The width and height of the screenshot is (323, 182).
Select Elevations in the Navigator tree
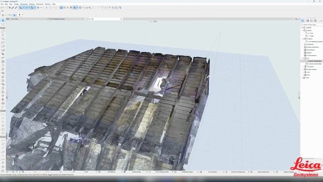click(310, 44)
